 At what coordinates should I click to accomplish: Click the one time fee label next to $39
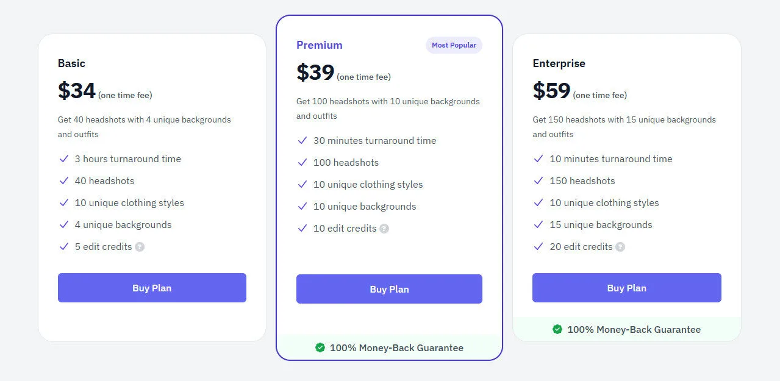(365, 77)
